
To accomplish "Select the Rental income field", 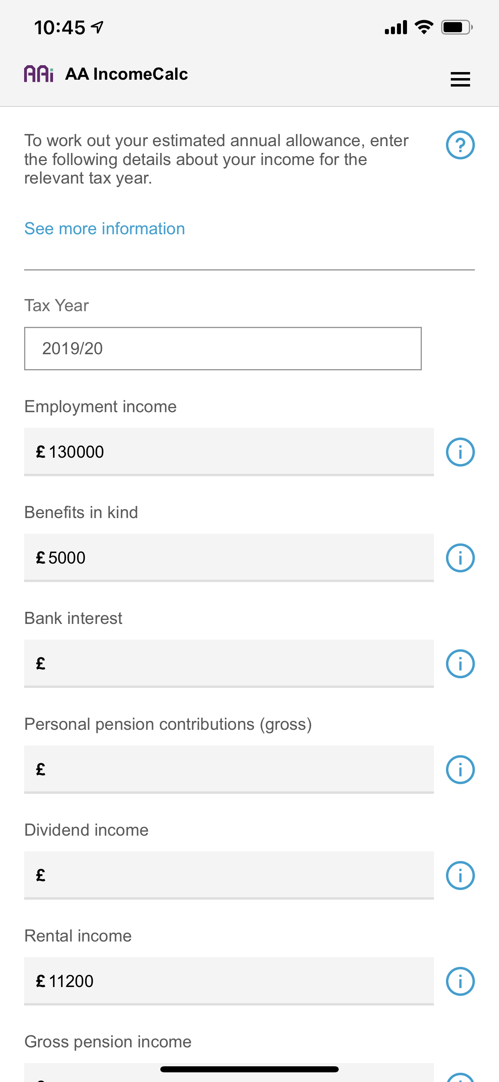I will 229,981.
